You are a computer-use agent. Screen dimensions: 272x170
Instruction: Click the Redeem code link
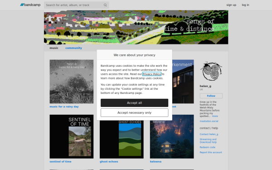coord(208,147)
